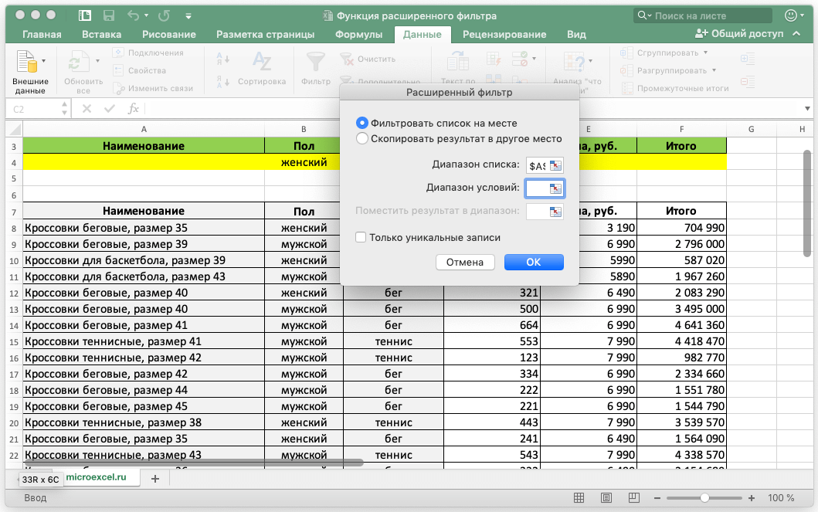This screenshot has width=818, height=512.
Task: Click the Group (Сгруппировать) icon
Action: (626, 53)
